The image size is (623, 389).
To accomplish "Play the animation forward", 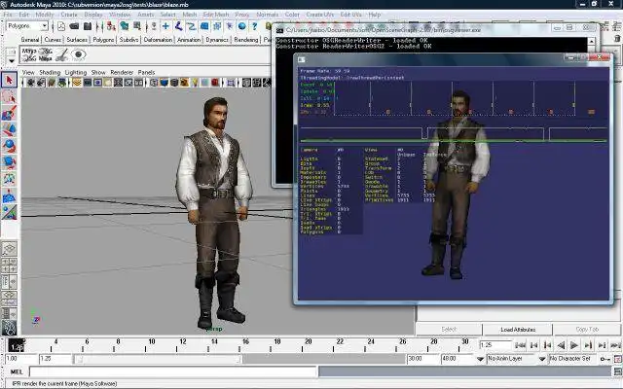I will [x=575, y=345].
